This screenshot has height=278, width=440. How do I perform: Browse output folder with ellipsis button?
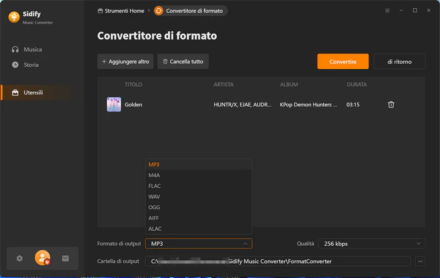(x=420, y=261)
